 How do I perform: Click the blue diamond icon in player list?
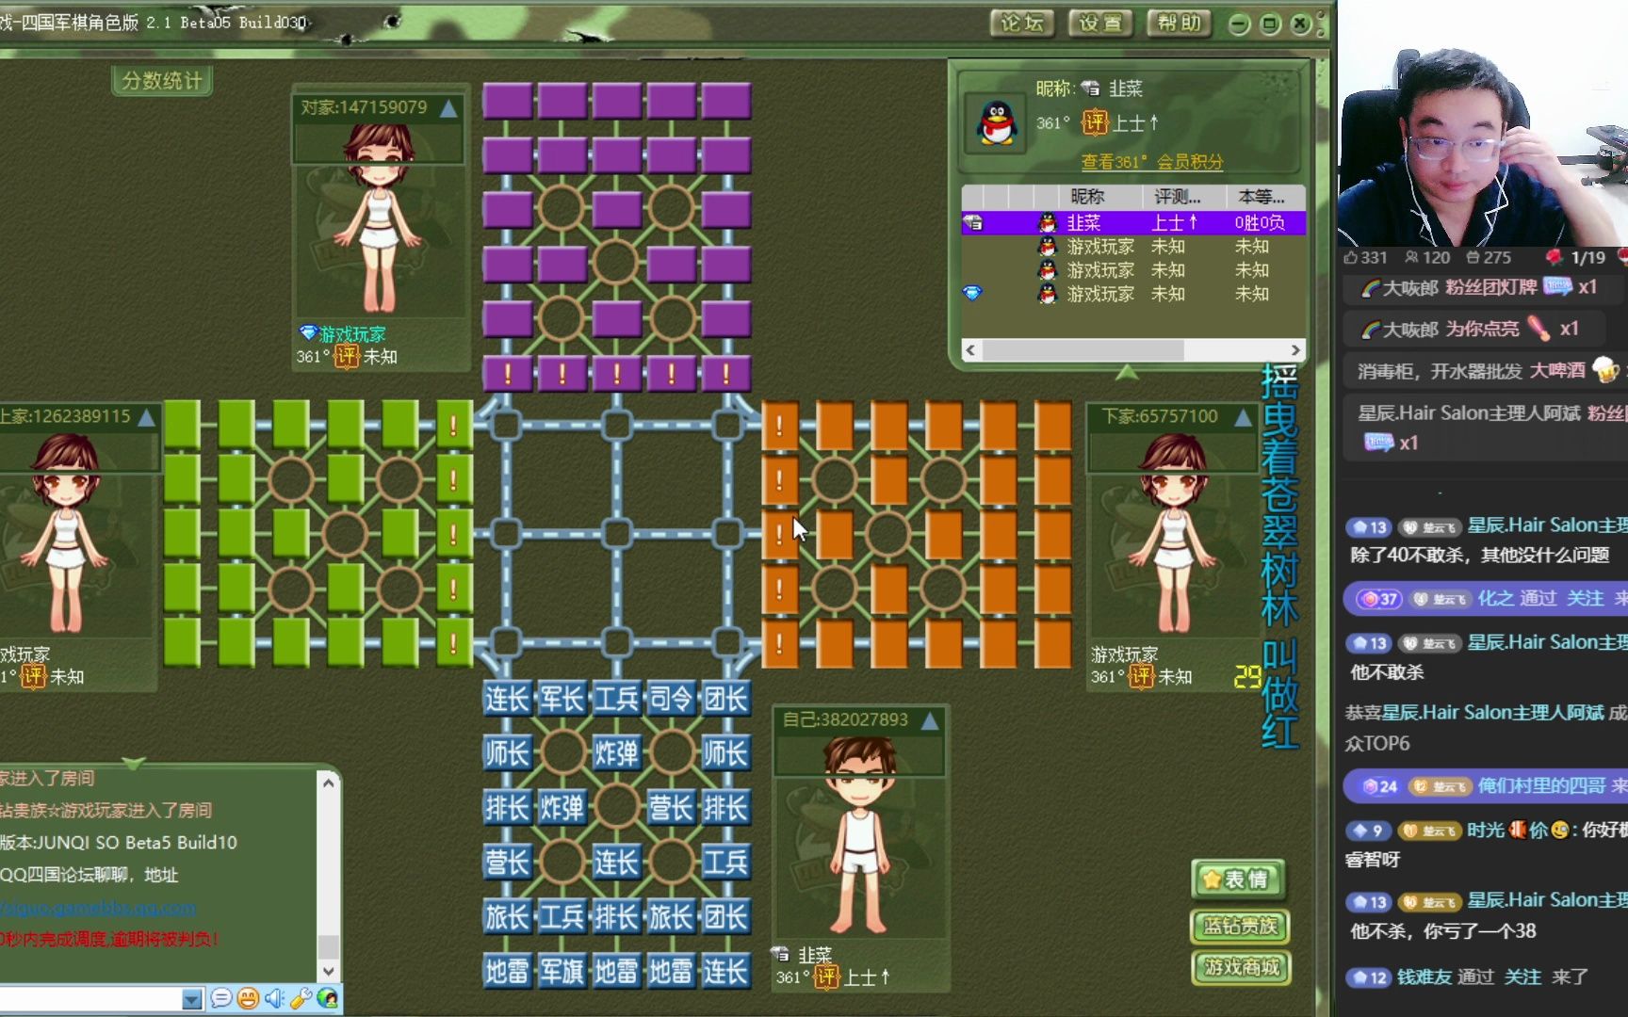972,294
